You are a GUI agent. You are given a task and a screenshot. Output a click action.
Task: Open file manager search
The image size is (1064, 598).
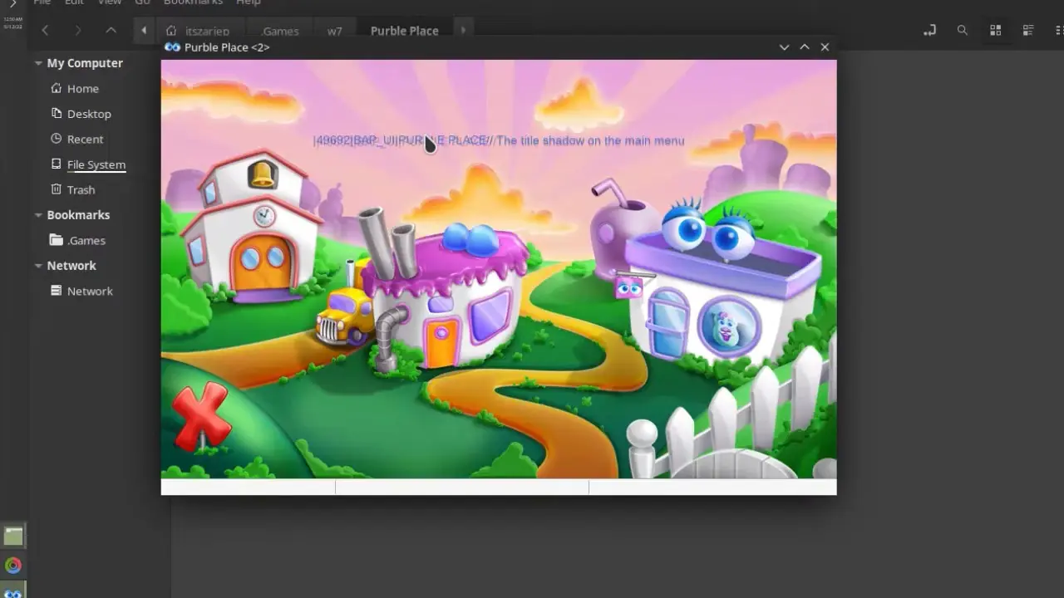click(x=963, y=31)
